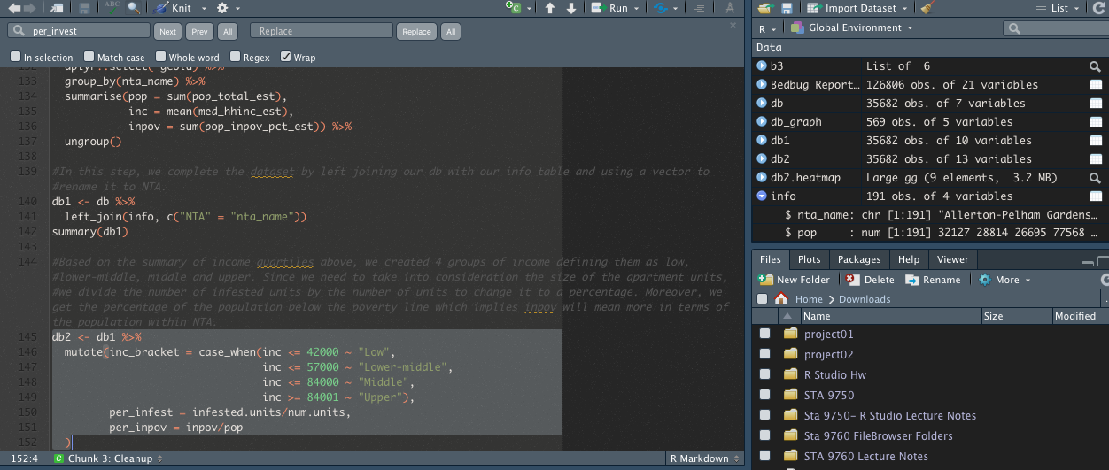1109x470 pixels.
Task: Expand the db2.heatmap object
Action: 761,178
